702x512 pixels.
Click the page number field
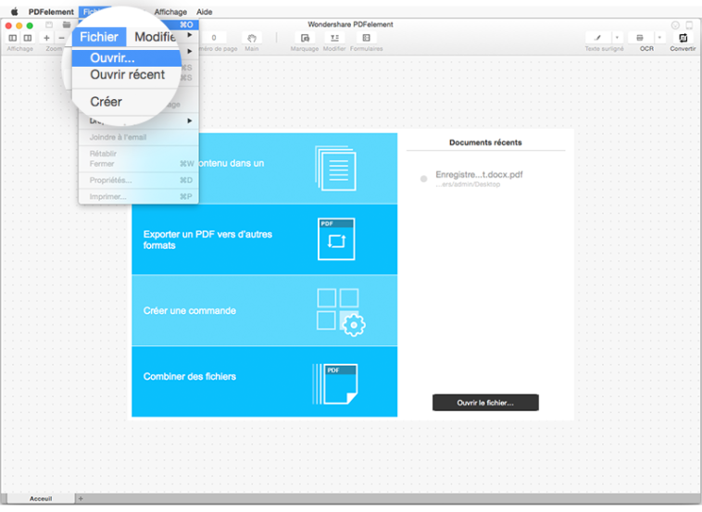[214, 38]
